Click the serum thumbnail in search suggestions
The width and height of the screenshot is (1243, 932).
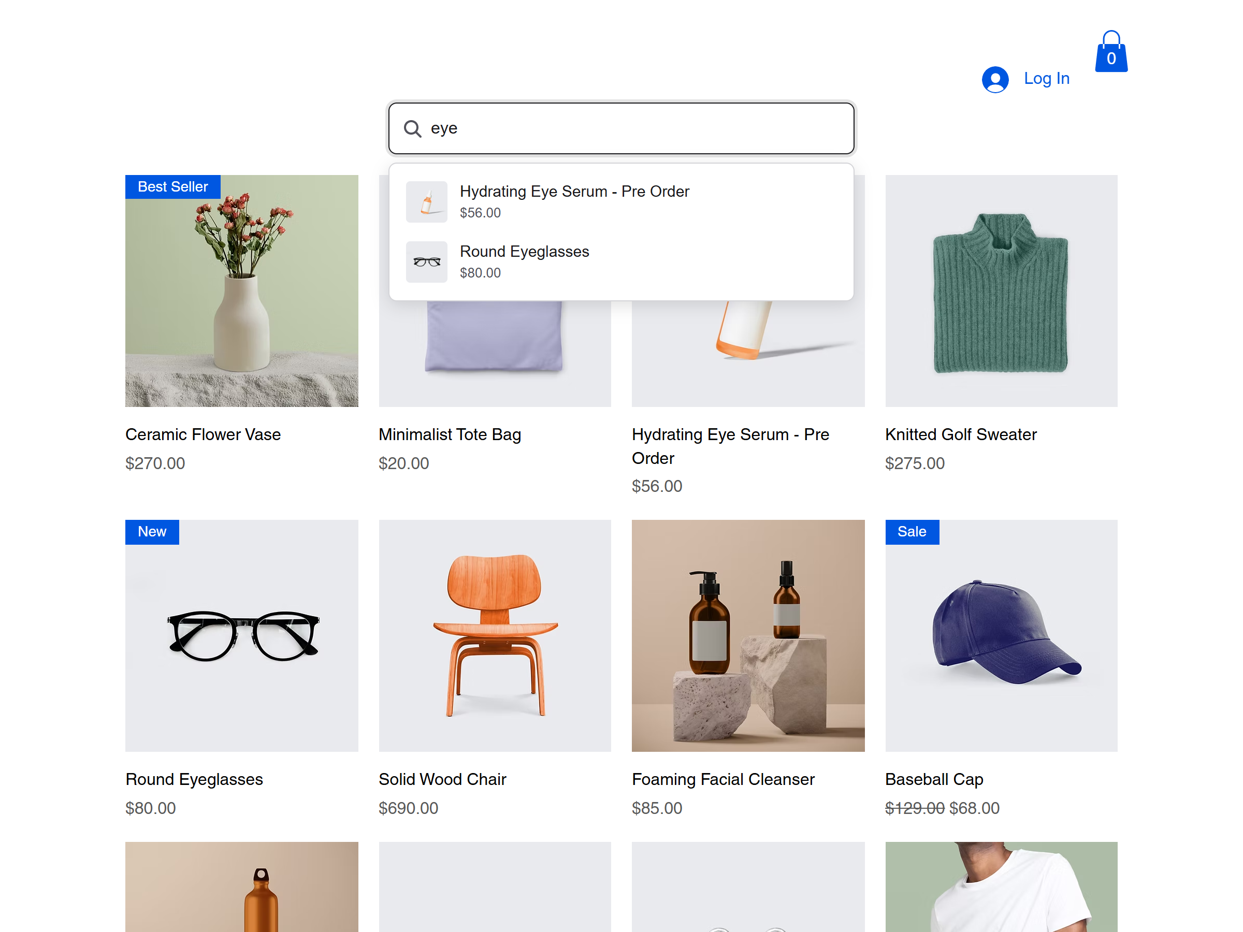point(427,202)
